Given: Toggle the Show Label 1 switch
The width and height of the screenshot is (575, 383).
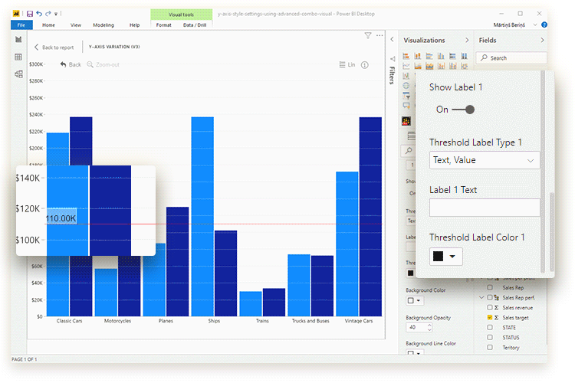Looking at the screenshot, I should click(463, 110).
